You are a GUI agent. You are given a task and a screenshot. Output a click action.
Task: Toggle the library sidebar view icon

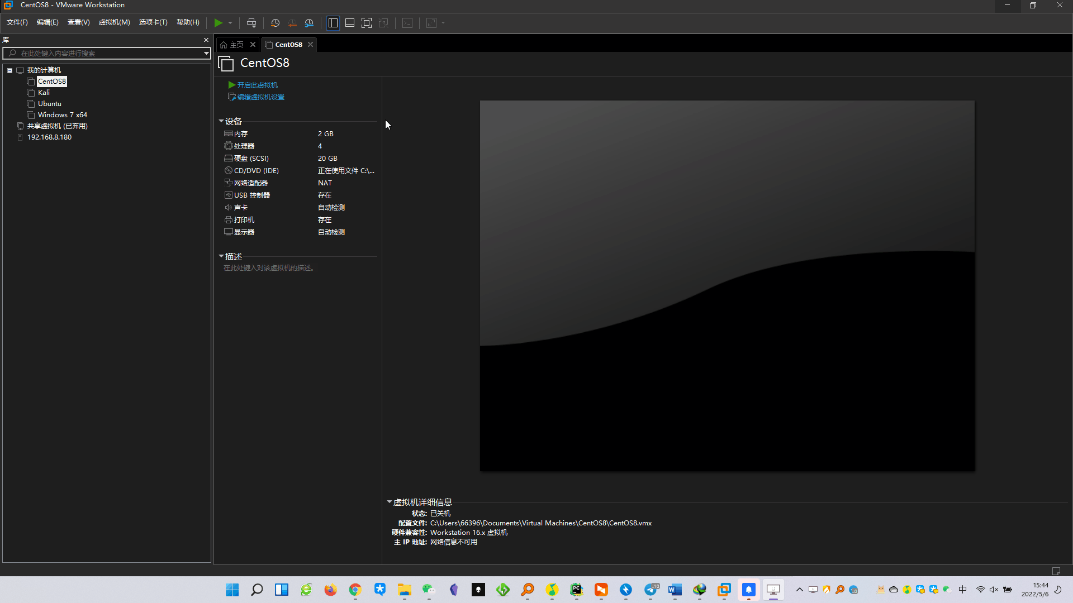click(333, 23)
